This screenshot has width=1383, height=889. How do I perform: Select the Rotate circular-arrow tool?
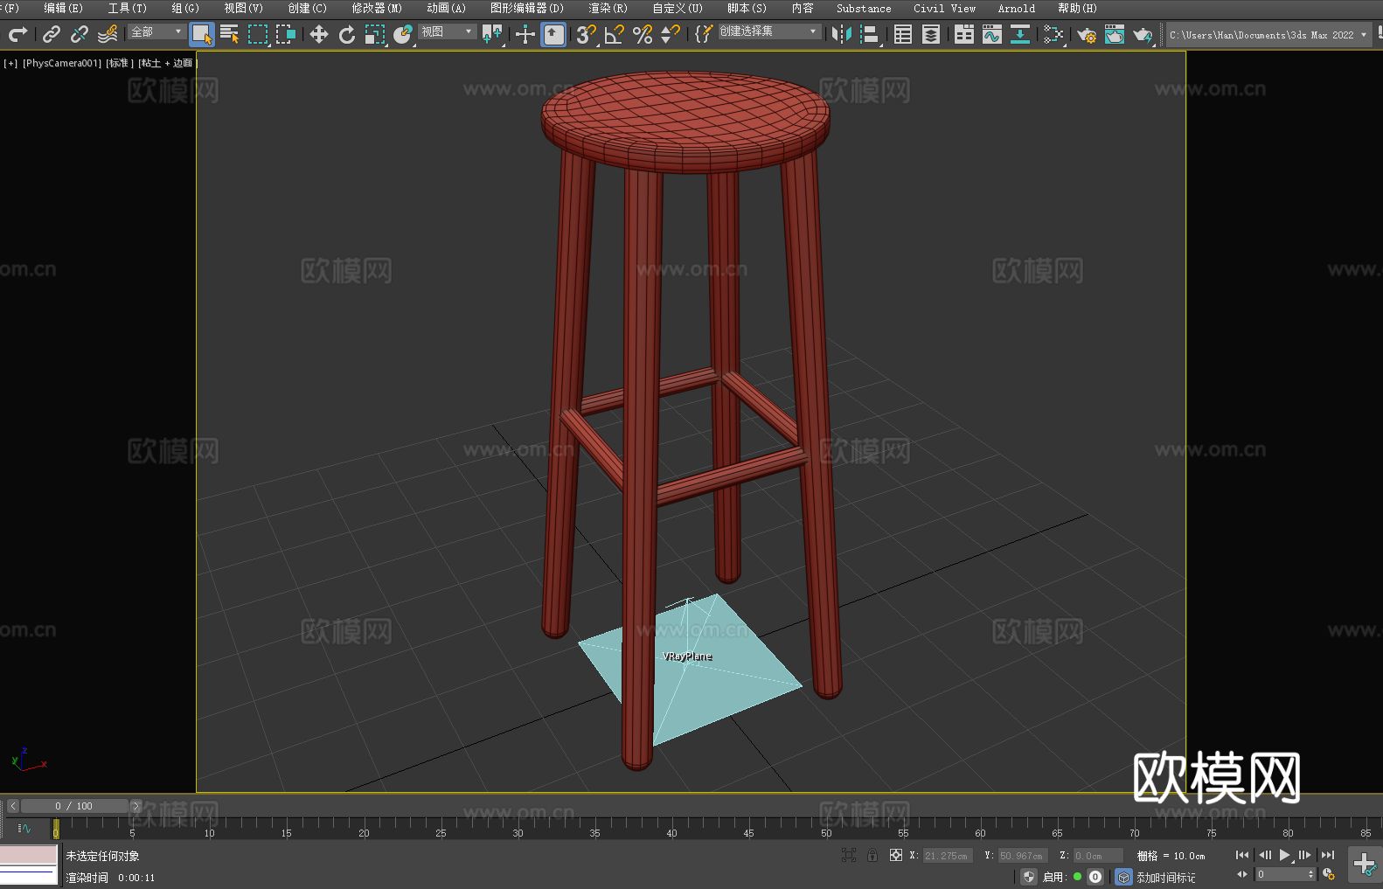click(347, 34)
